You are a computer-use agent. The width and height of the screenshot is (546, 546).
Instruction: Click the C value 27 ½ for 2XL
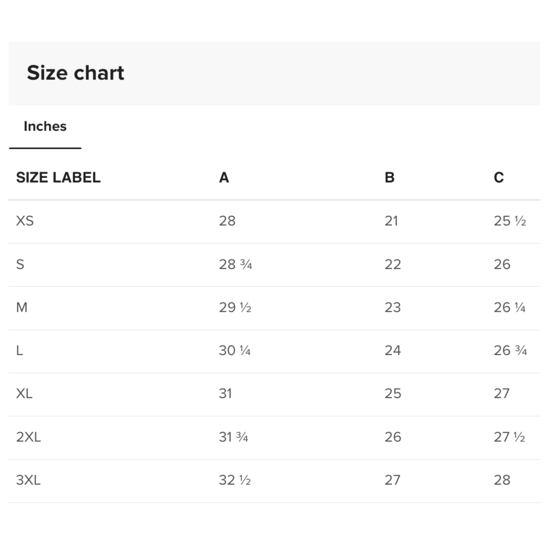coord(509,437)
